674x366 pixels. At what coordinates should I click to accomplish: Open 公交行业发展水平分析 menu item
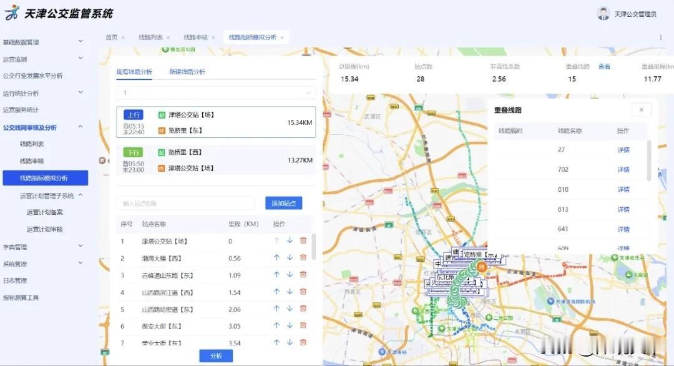[32, 76]
